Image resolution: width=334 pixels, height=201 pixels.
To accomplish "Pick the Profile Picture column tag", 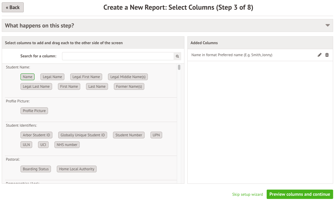I will (x=34, y=111).
